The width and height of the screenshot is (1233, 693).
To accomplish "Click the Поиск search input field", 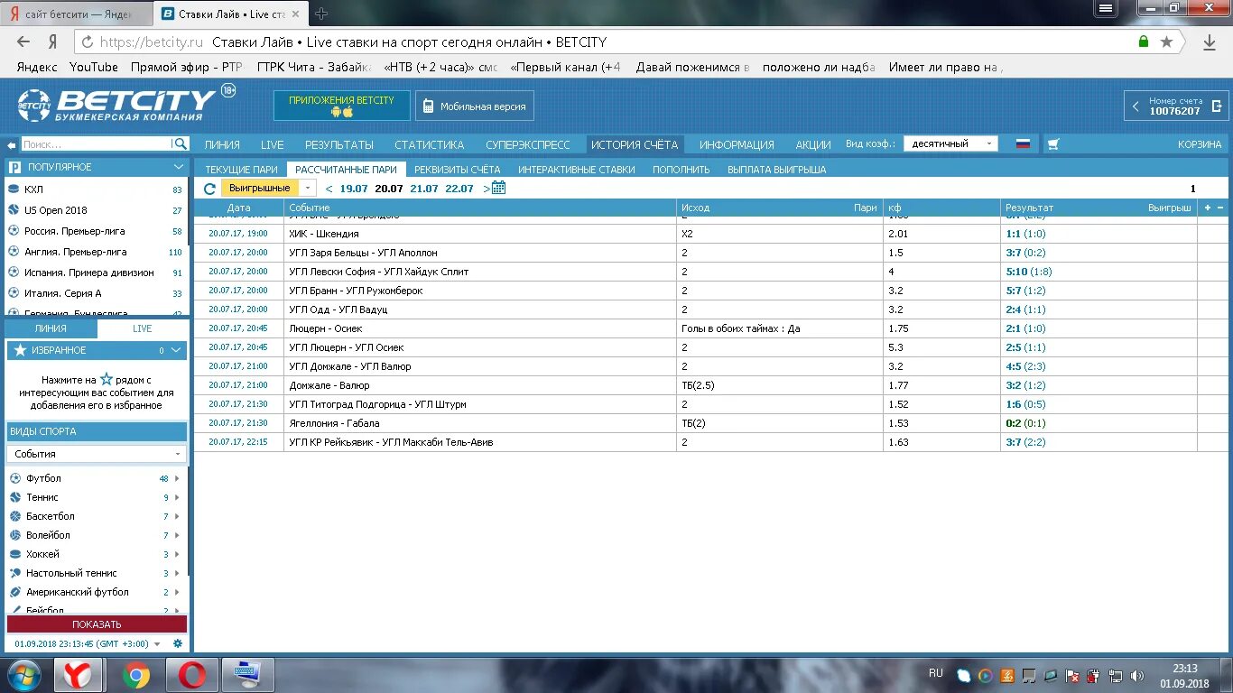I will (97, 144).
